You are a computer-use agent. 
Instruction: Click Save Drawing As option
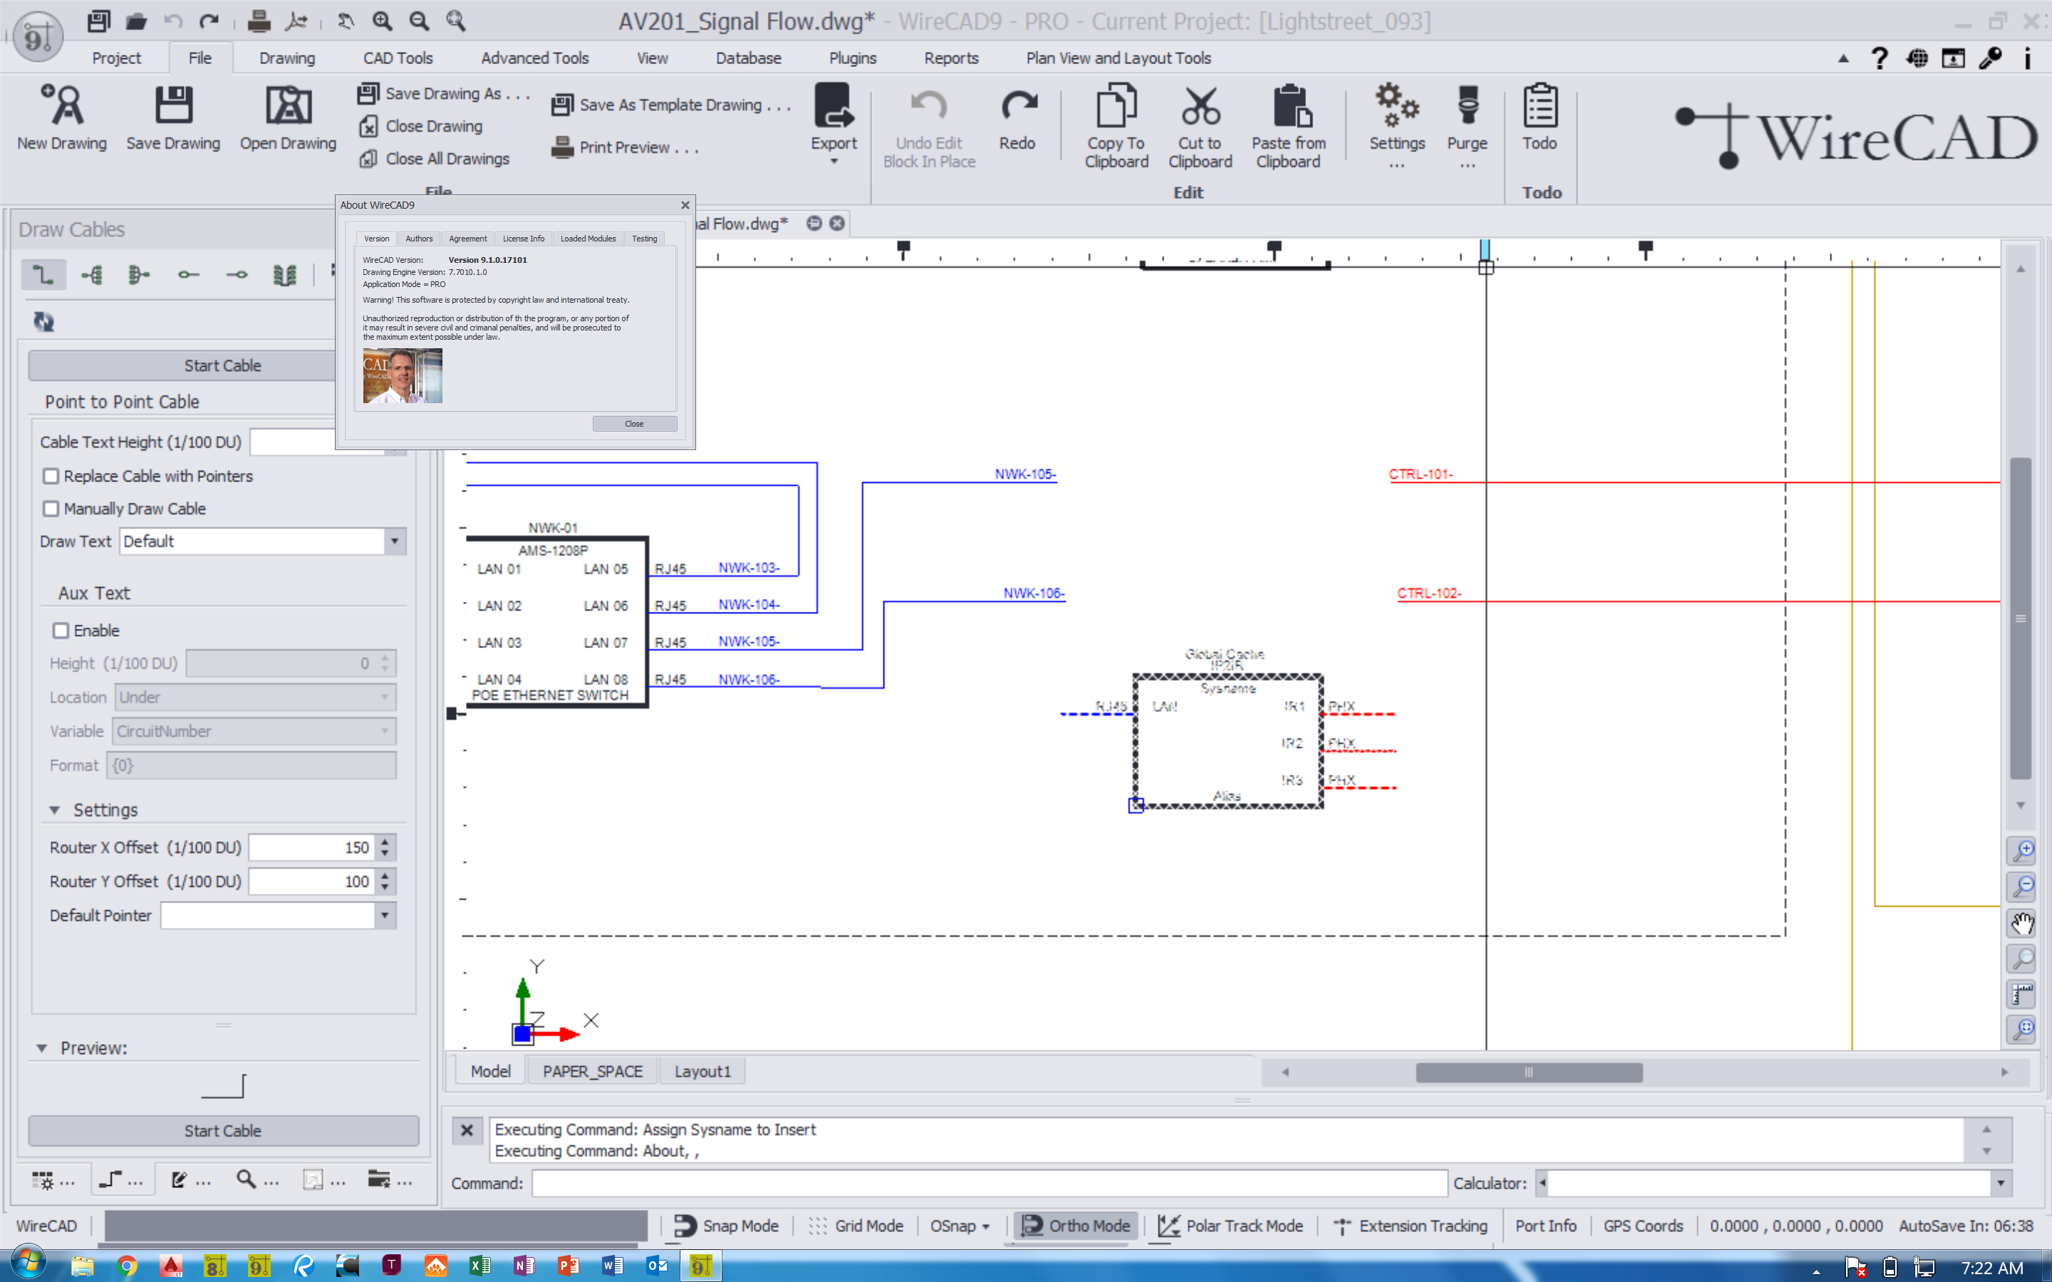click(x=445, y=93)
